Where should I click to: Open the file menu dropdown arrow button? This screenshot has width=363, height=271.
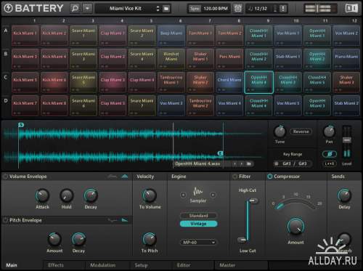click(87, 8)
